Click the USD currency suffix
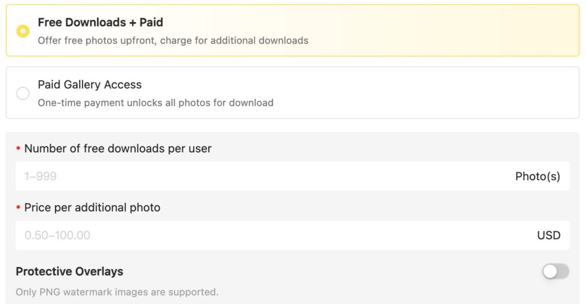Screen dimensions: 587x304 tap(549, 235)
